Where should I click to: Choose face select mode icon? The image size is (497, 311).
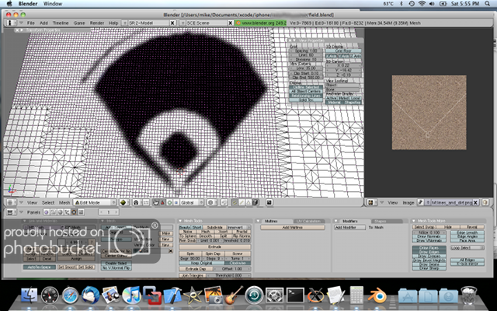coord(248,202)
